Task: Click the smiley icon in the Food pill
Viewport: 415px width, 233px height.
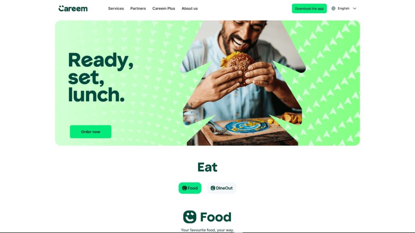Action: pyautogui.click(x=184, y=188)
